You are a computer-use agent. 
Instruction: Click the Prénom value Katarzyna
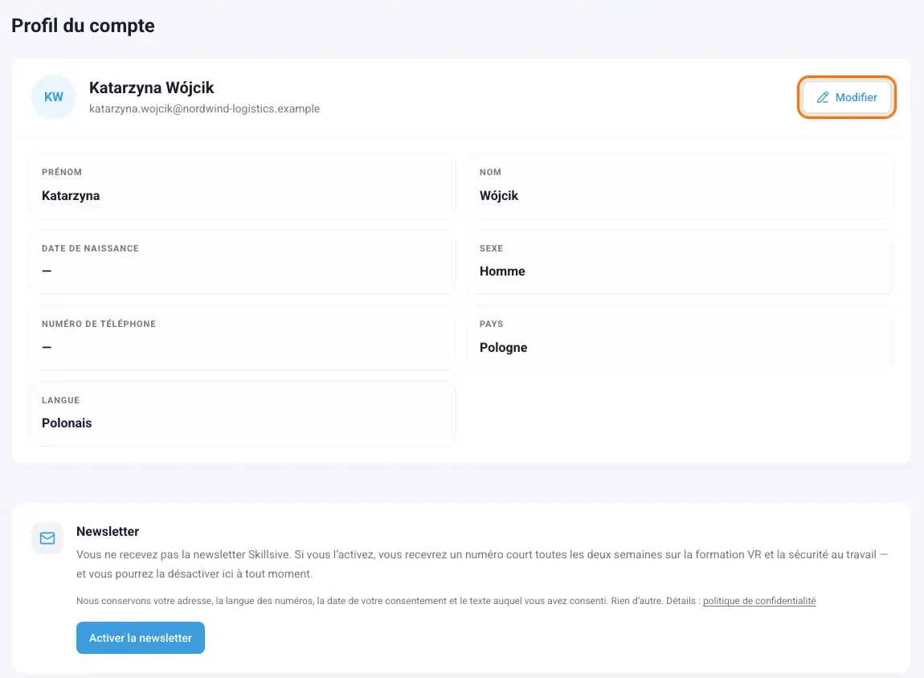coord(71,195)
